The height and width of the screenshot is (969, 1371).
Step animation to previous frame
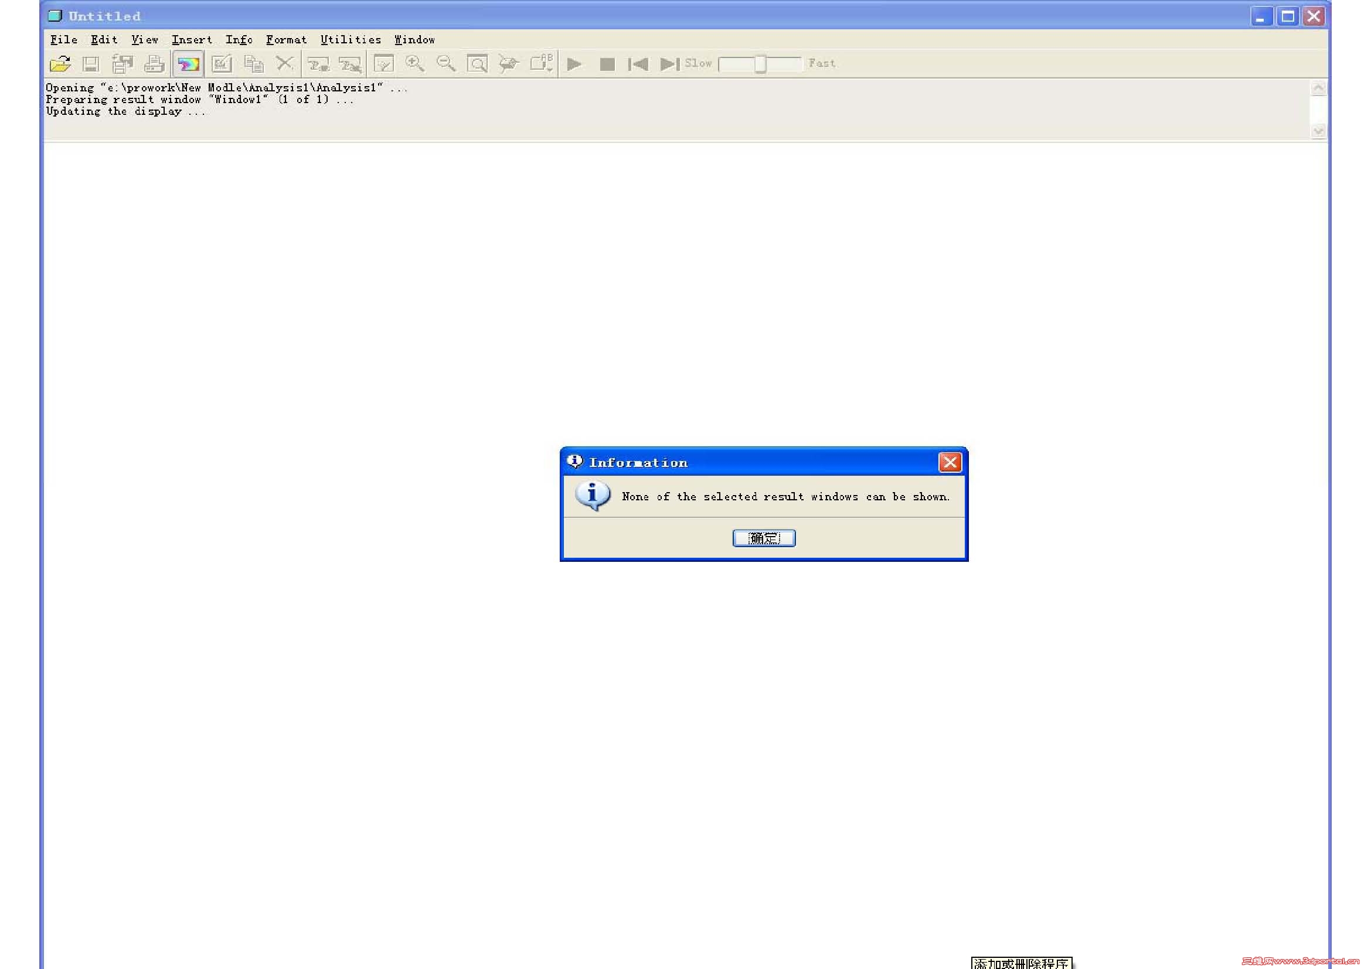coord(638,64)
